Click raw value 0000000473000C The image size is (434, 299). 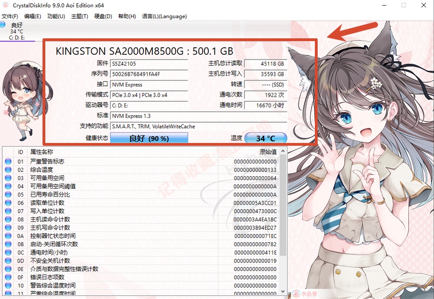[255, 211]
